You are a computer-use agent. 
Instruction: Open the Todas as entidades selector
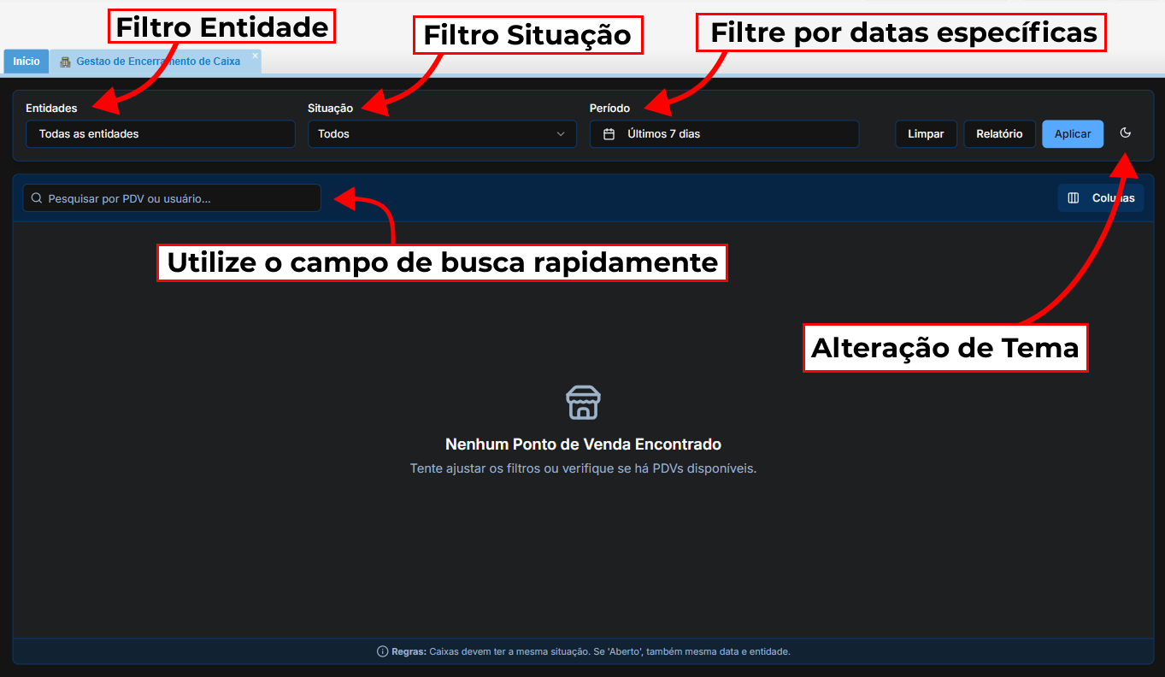tap(160, 134)
